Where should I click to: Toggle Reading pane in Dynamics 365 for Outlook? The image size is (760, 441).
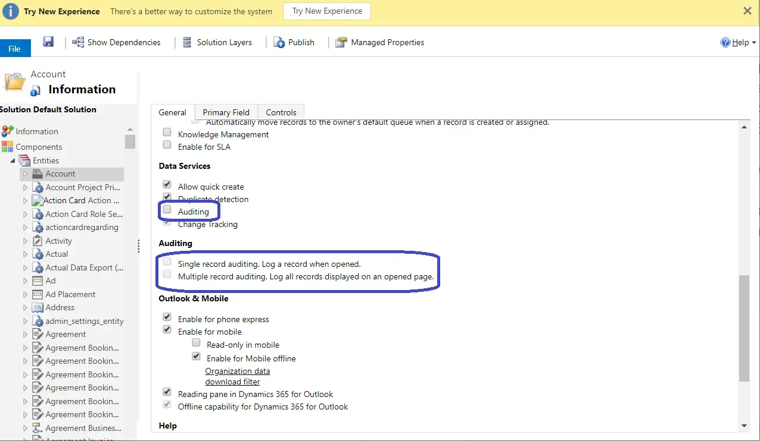pyautogui.click(x=167, y=393)
